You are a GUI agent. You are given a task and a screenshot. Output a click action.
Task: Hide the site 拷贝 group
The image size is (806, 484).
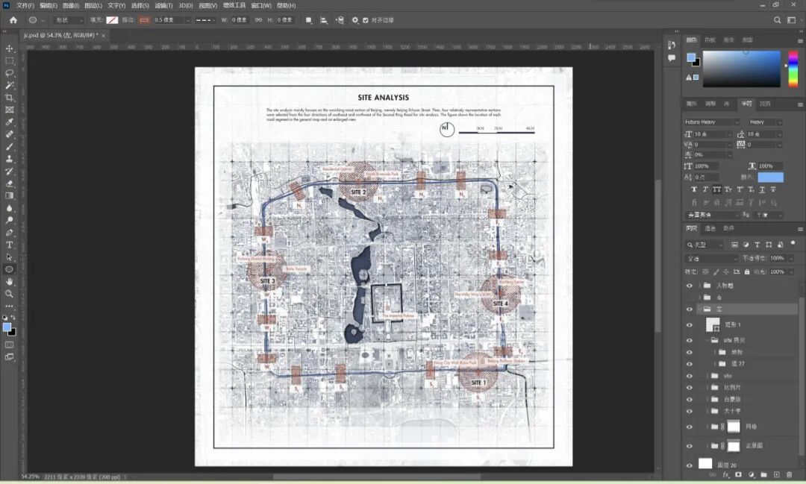tap(690, 340)
